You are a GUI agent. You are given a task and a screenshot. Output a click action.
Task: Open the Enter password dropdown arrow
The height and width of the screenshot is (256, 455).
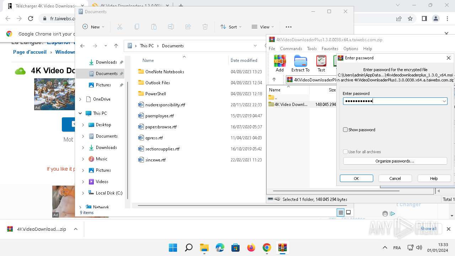tap(444, 101)
